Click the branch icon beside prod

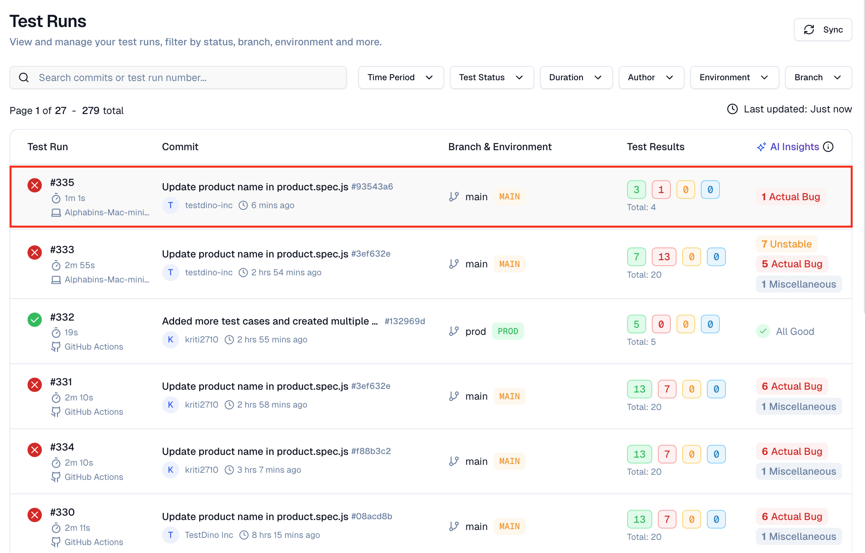[454, 331]
